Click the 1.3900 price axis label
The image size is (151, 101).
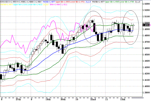(146, 93)
